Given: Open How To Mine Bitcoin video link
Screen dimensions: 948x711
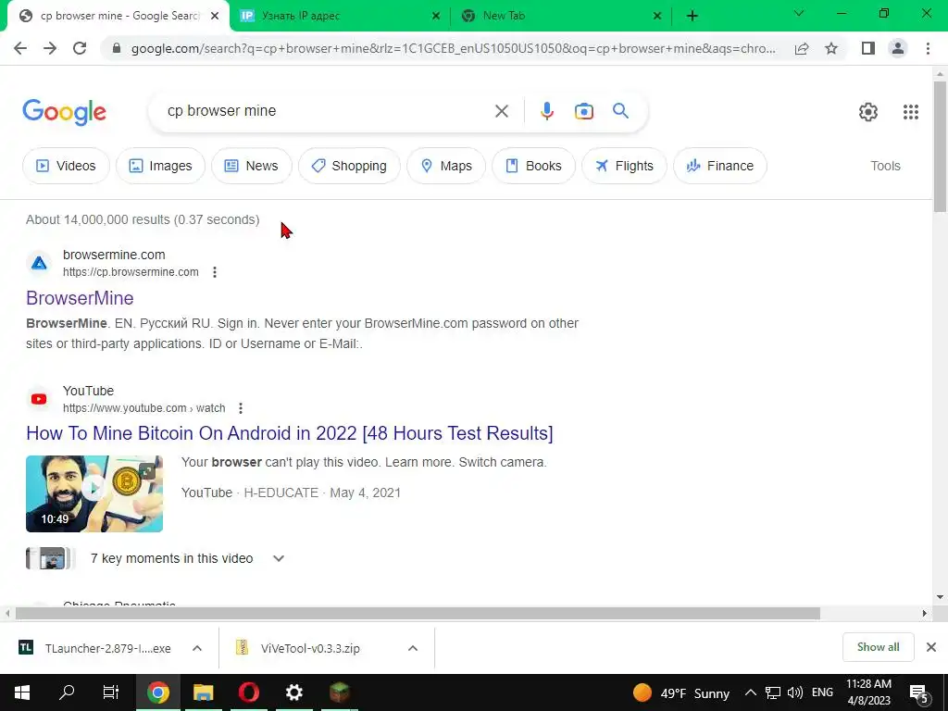Looking at the screenshot, I should click(x=290, y=433).
